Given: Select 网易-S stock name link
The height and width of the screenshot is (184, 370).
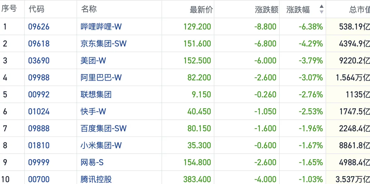Looking at the screenshot, I should point(92,162).
